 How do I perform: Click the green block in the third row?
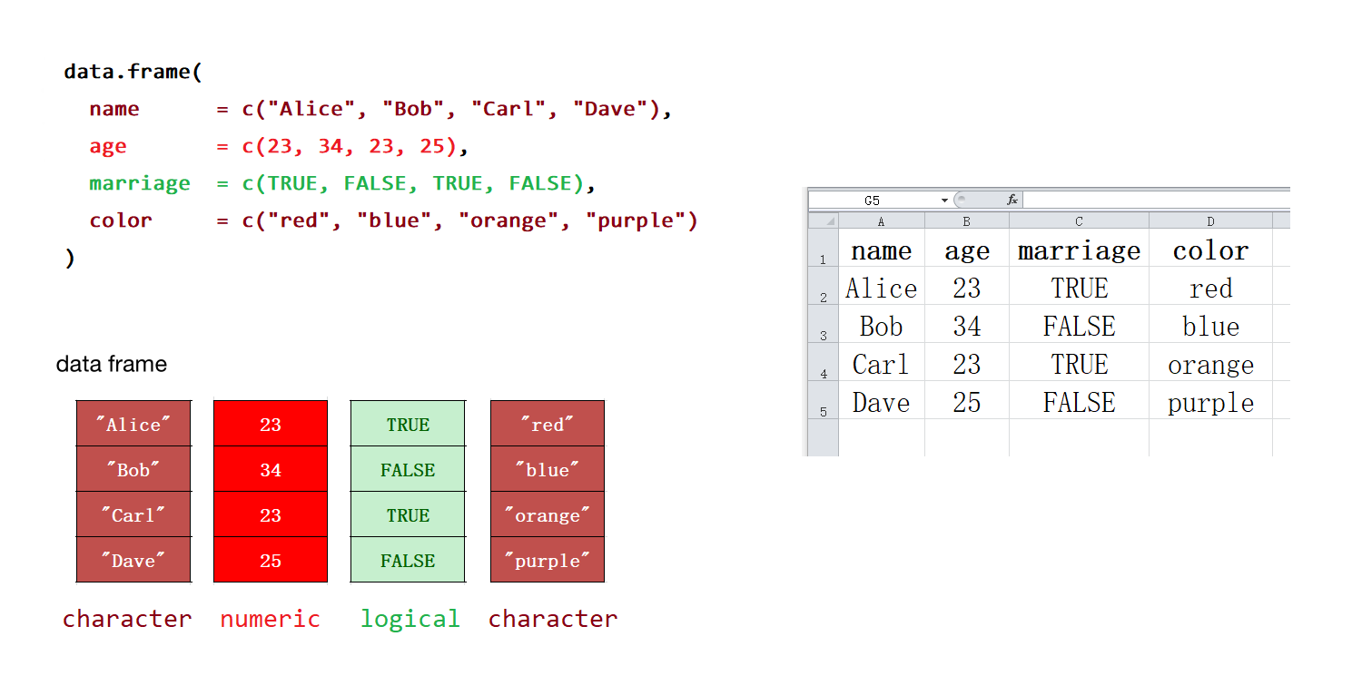coord(408,515)
